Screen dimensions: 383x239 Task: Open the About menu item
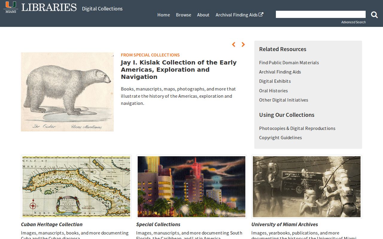(203, 15)
